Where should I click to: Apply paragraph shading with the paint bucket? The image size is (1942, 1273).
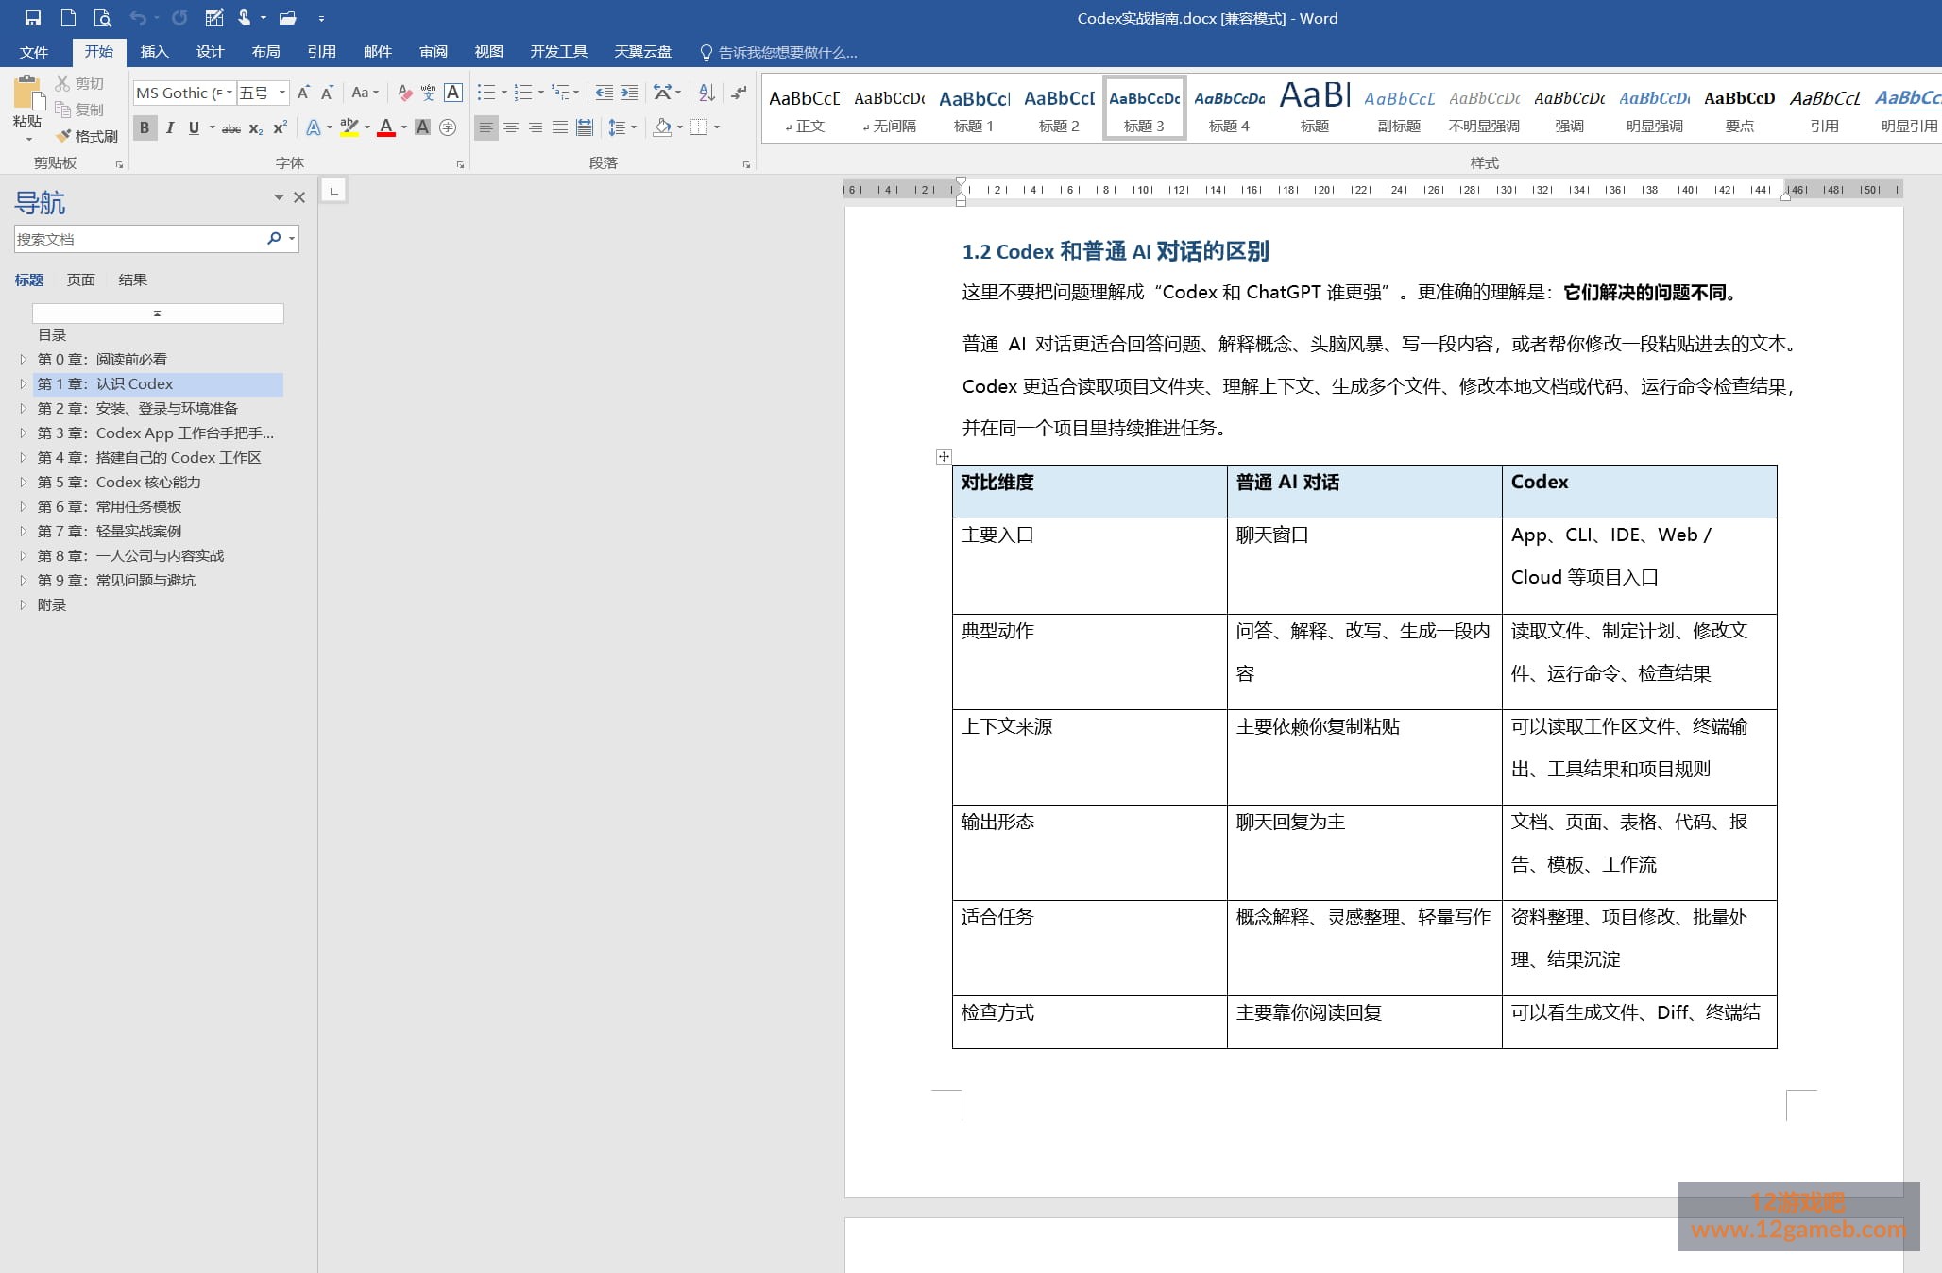663,127
